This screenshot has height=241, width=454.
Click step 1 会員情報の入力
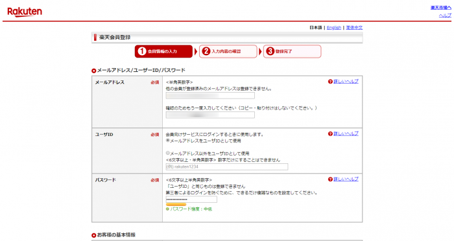(163, 51)
